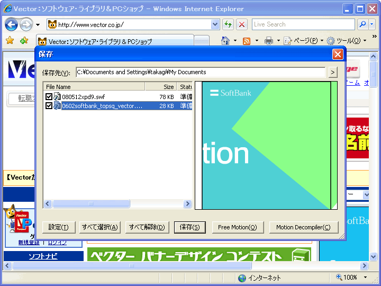The image size is (381, 286).
Task: Open a new blank browser tab
Action: 202,41
